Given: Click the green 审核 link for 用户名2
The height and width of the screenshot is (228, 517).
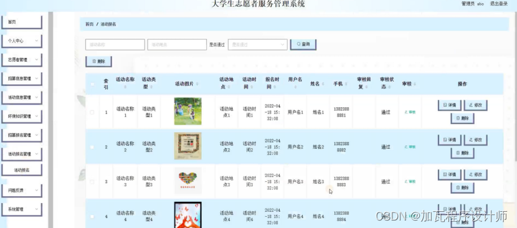Looking at the screenshot, I should 410,147.
